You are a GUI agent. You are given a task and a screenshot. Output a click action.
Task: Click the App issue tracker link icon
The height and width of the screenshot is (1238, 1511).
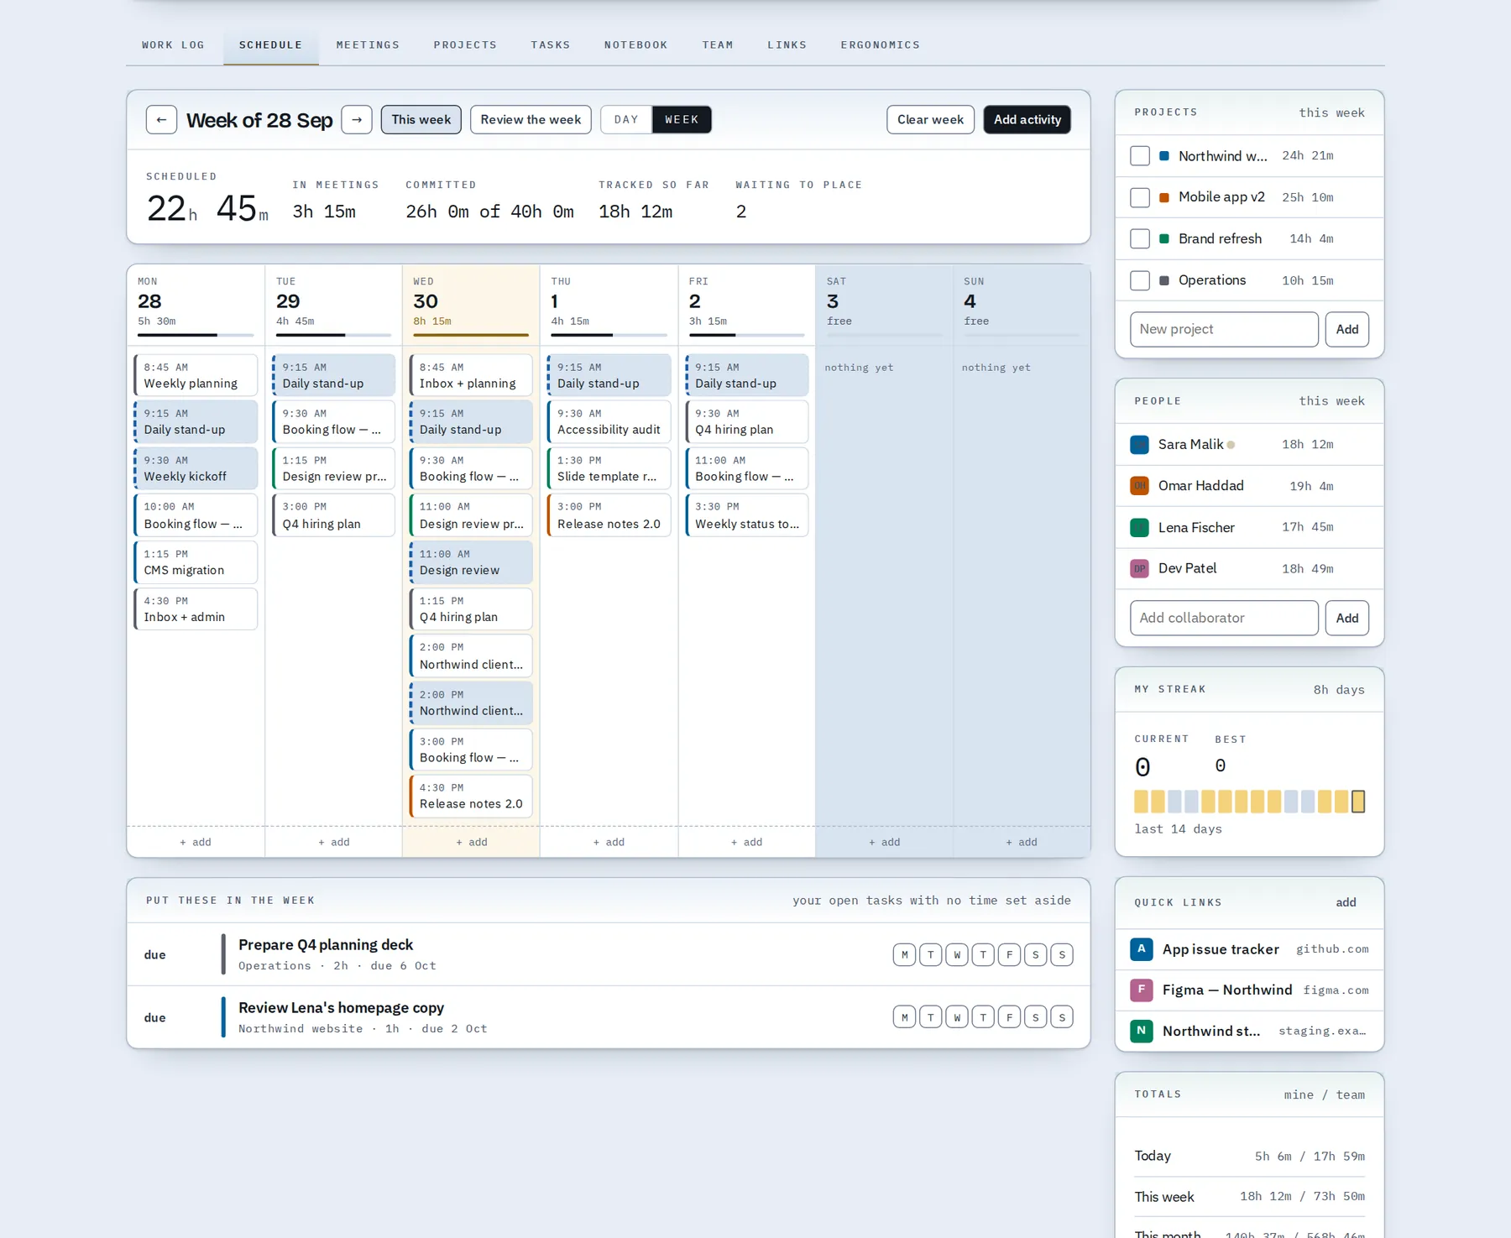(x=1141, y=949)
